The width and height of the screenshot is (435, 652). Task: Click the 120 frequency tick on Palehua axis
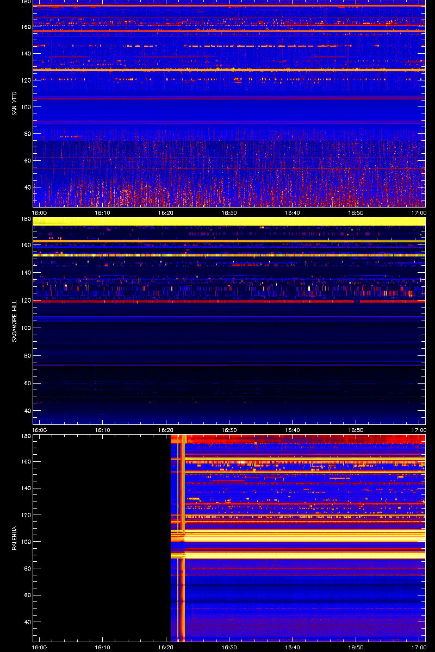pyautogui.click(x=26, y=515)
